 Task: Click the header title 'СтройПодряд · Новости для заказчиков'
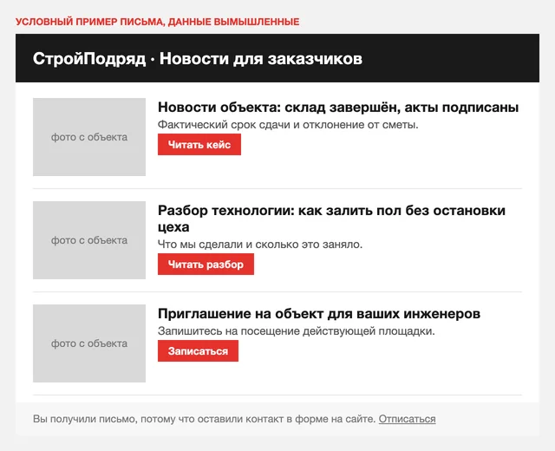pyautogui.click(x=198, y=58)
